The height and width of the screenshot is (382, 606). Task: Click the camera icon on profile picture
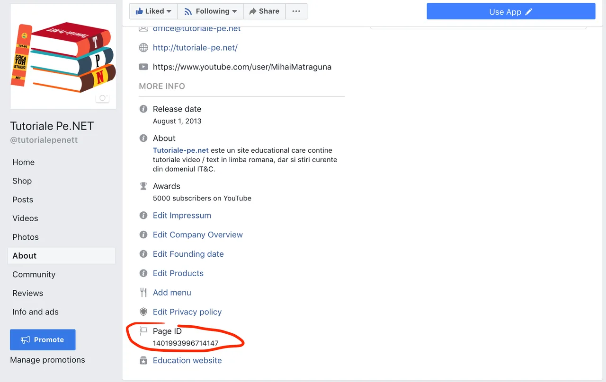(x=102, y=98)
